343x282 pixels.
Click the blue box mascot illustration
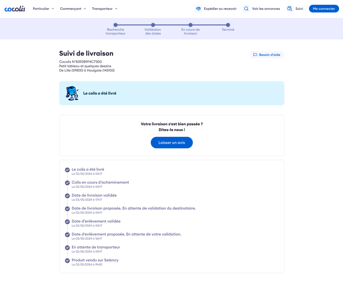pyautogui.click(x=72, y=93)
